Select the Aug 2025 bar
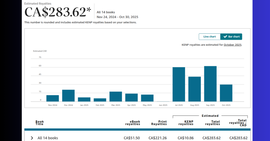 [194, 89]
